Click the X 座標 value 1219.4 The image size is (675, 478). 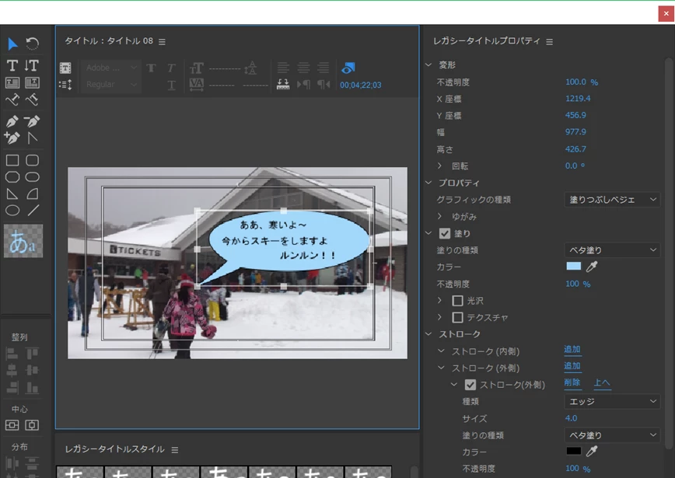click(x=578, y=99)
